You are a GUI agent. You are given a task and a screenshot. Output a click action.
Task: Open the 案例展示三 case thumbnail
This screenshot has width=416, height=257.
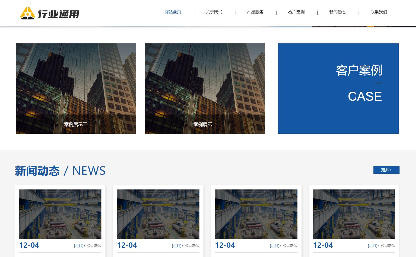(x=76, y=88)
